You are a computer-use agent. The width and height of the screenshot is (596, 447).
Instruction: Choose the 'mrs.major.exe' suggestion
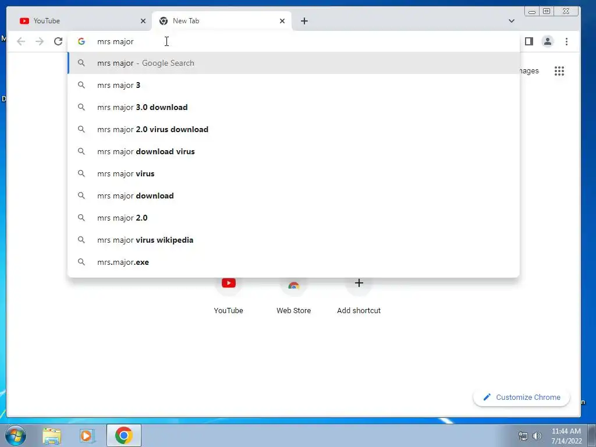click(x=293, y=262)
